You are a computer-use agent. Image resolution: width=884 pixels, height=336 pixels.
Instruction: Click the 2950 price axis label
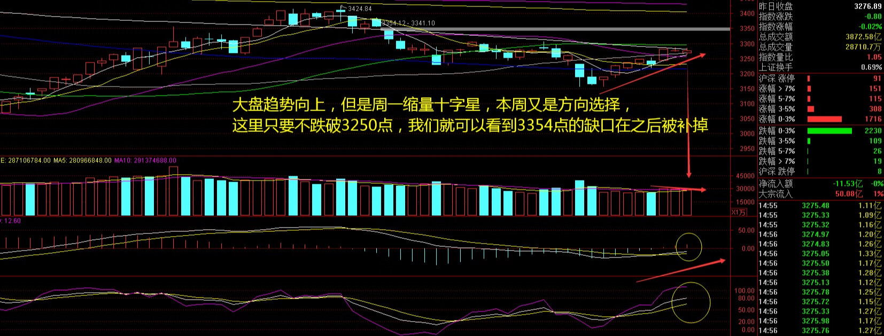pos(747,149)
